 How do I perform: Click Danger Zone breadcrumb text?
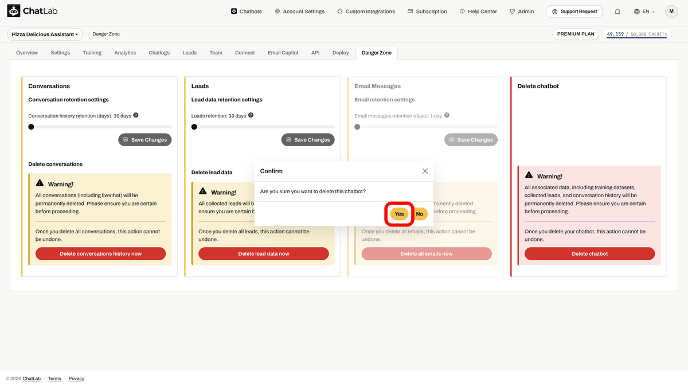(106, 34)
